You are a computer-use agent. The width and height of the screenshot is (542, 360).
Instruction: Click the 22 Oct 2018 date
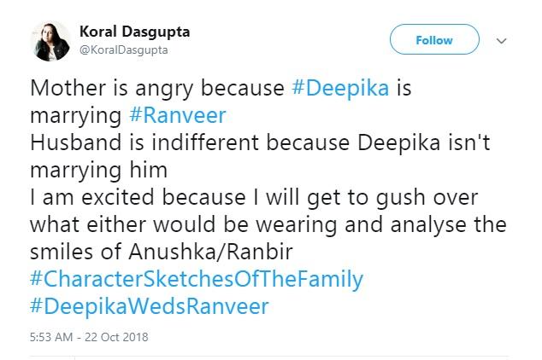click(117, 337)
